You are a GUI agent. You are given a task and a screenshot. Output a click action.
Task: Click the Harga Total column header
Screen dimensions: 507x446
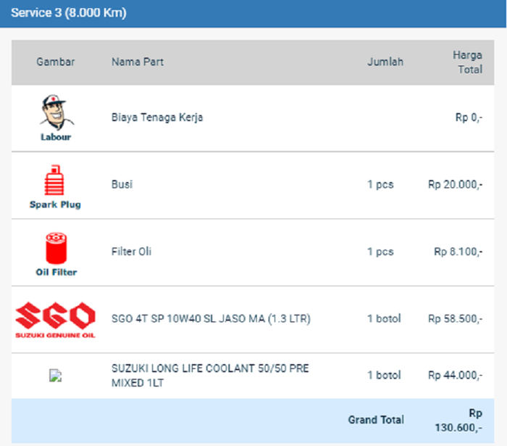click(468, 62)
